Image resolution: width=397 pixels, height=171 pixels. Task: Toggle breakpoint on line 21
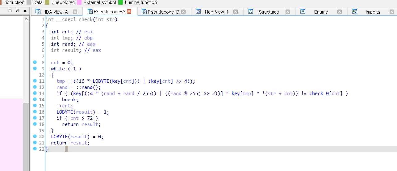pos(35,143)
